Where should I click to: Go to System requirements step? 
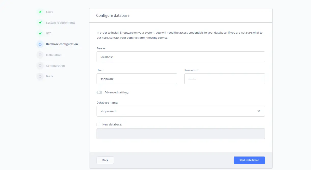tap(61, 23)
